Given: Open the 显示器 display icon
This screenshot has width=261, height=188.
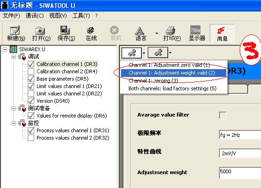Looking at the screenshot, I should click(195, 30).
